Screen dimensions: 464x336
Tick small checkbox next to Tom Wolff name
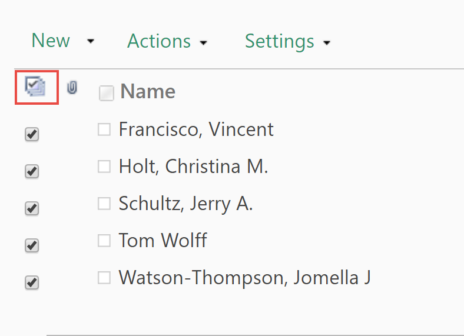104,241
